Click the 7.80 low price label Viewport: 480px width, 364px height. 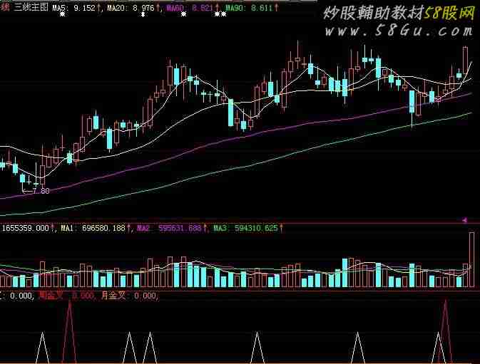(x=40, y=191)
